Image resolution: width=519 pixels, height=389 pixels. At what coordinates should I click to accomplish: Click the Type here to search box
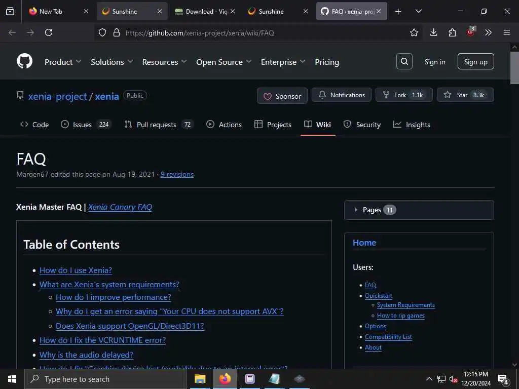pyautogui.click(x=105, y=379)
